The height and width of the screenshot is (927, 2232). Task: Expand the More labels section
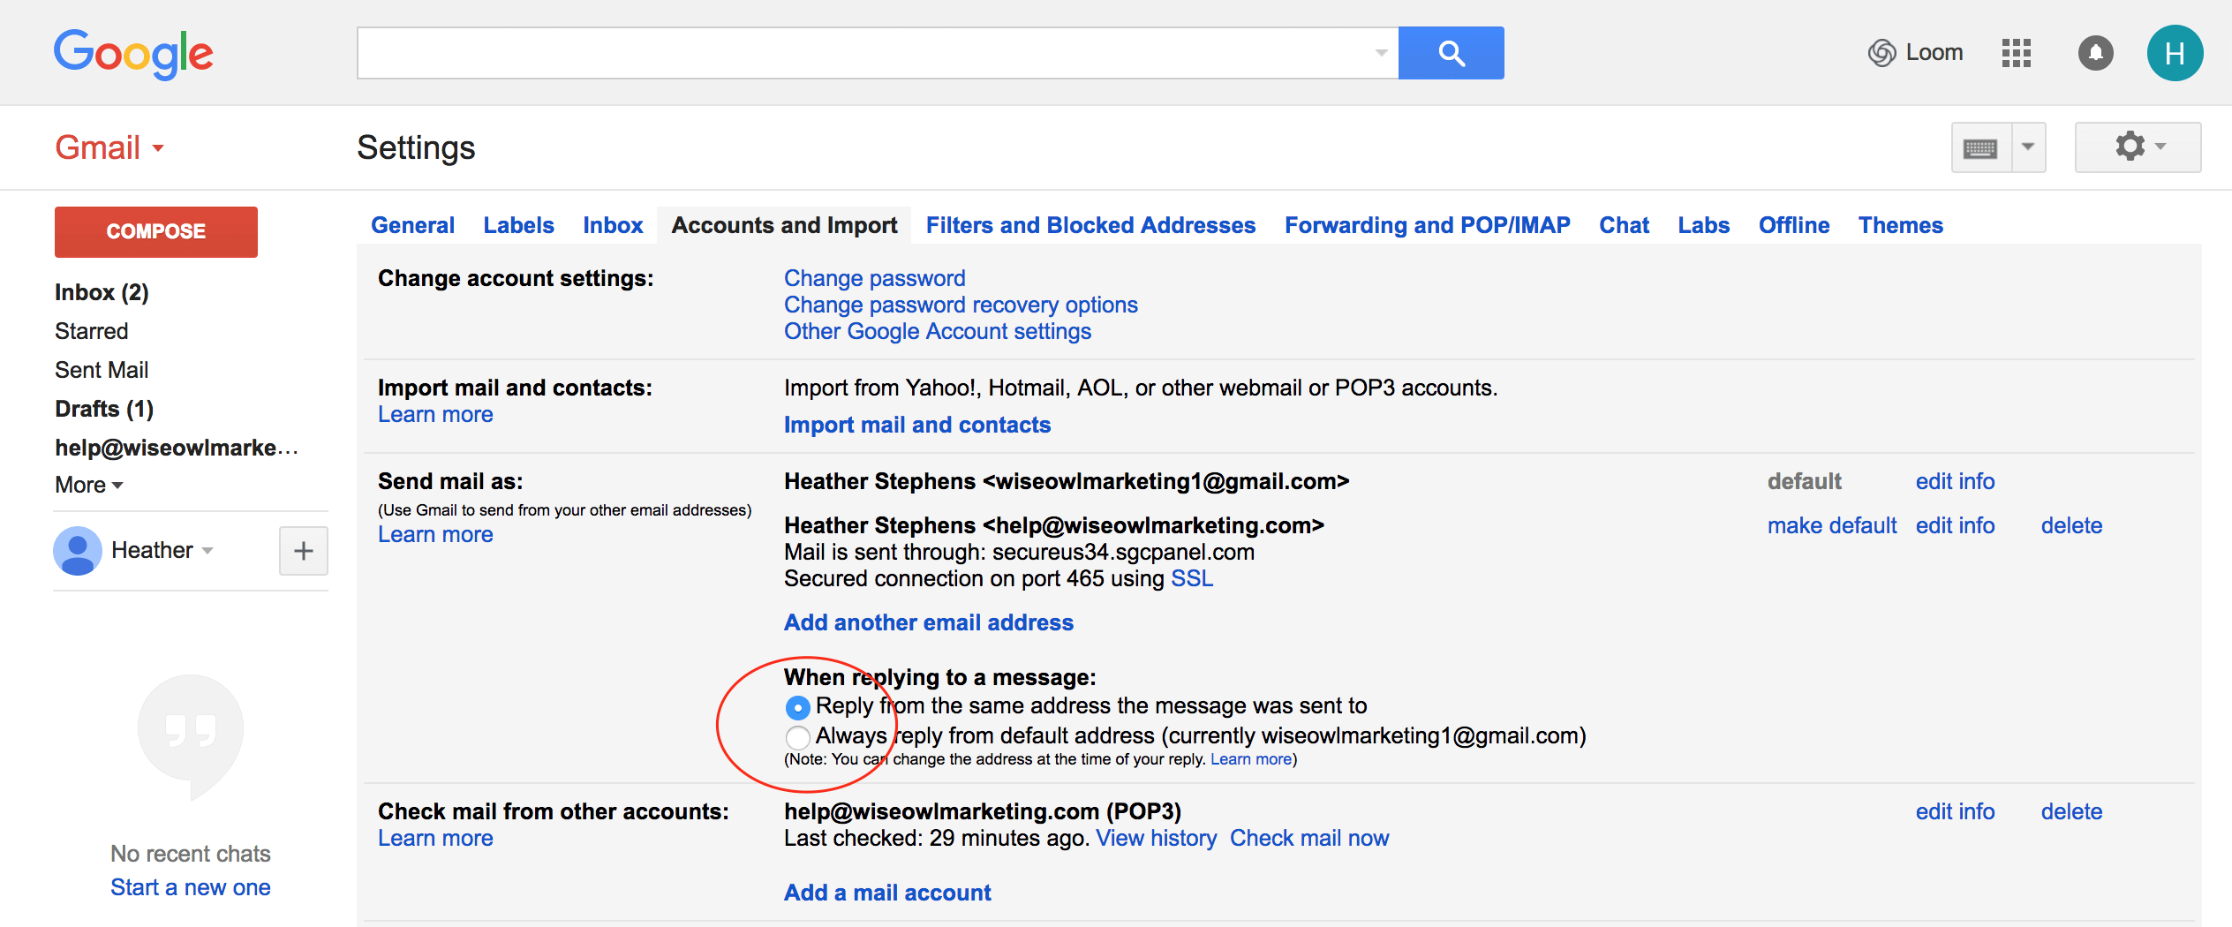point(87,485)
